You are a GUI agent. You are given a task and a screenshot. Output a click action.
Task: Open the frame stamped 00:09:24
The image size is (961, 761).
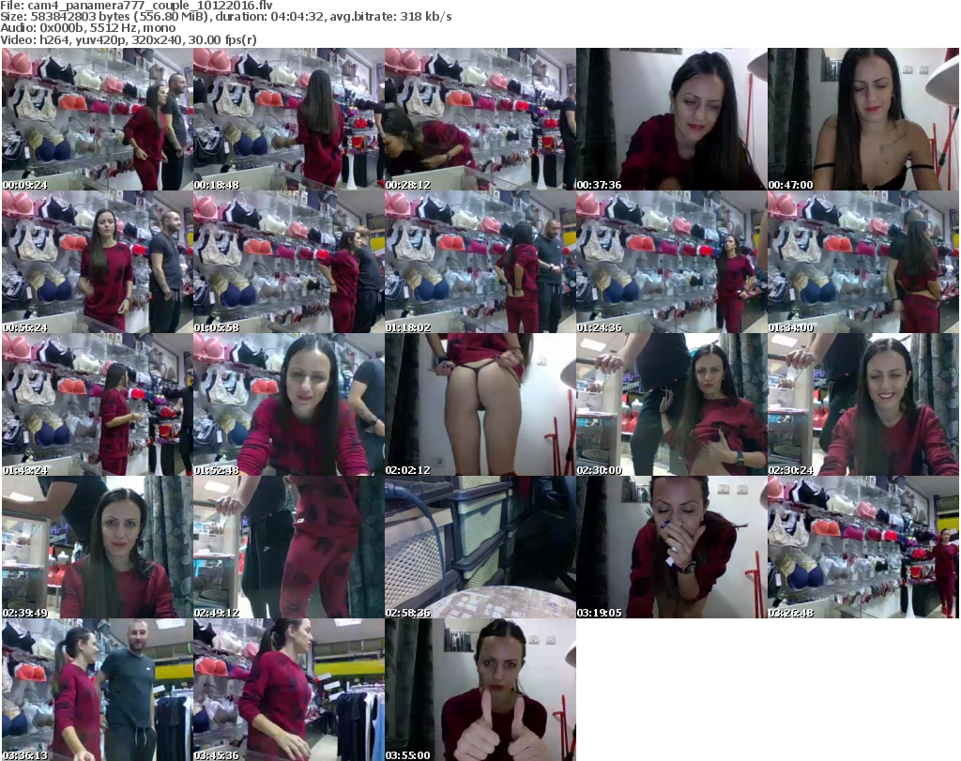coord(98,119)
